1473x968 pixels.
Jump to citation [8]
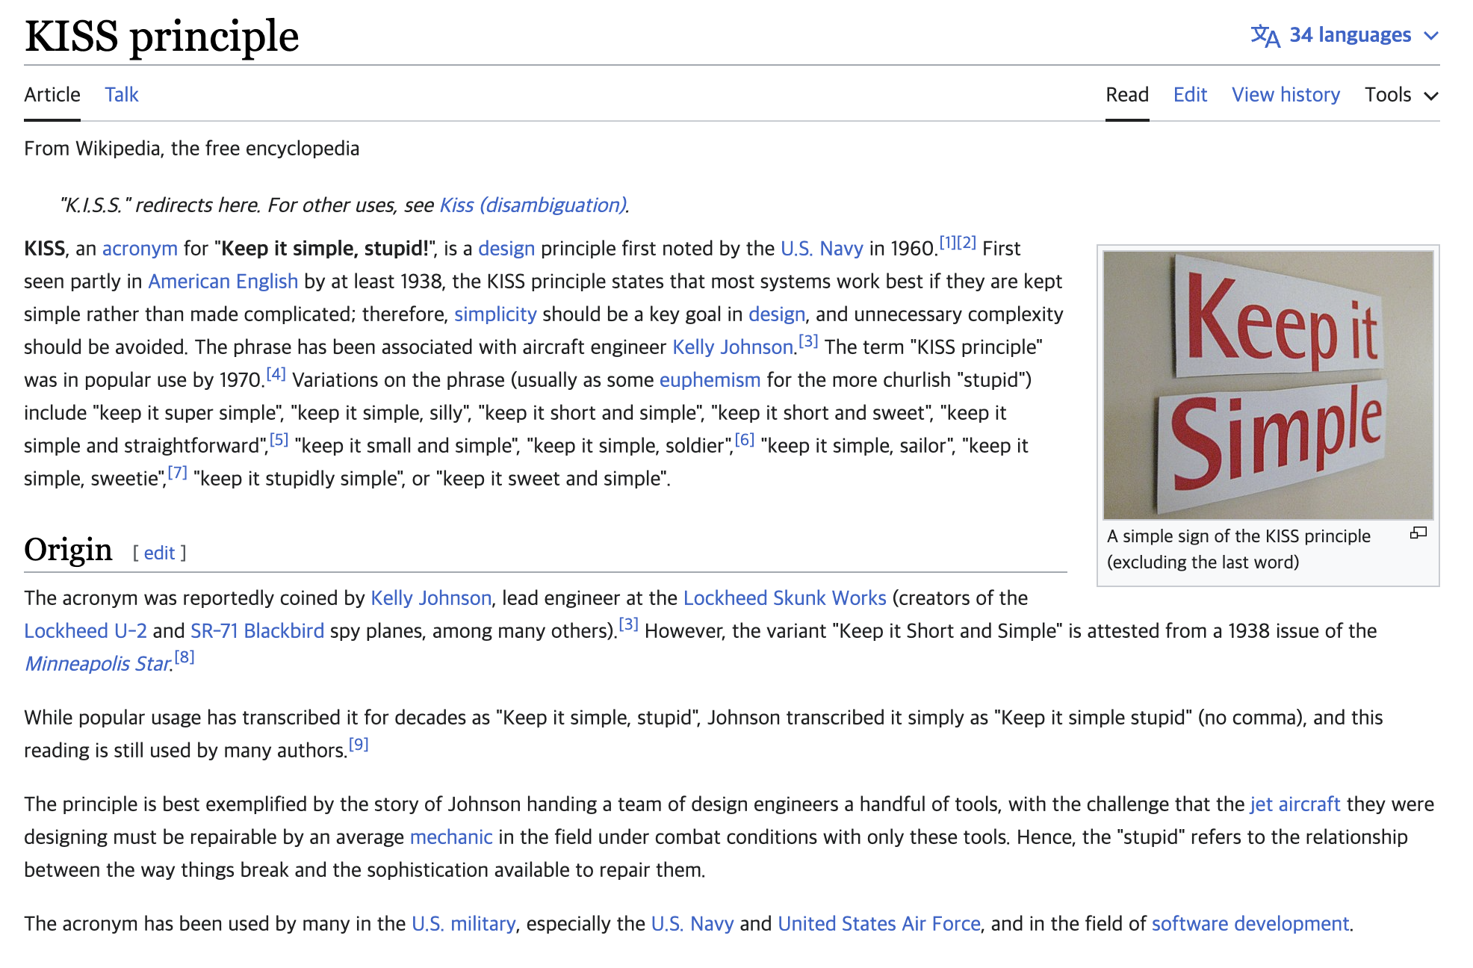tap(184, 657)
